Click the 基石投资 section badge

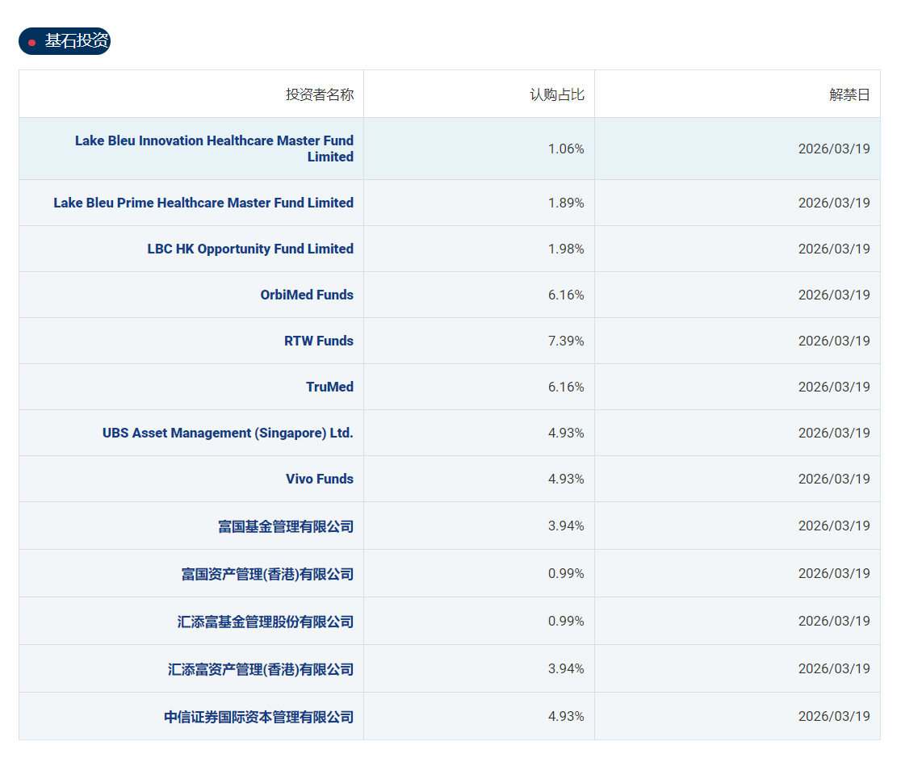(x=65, y=41)
